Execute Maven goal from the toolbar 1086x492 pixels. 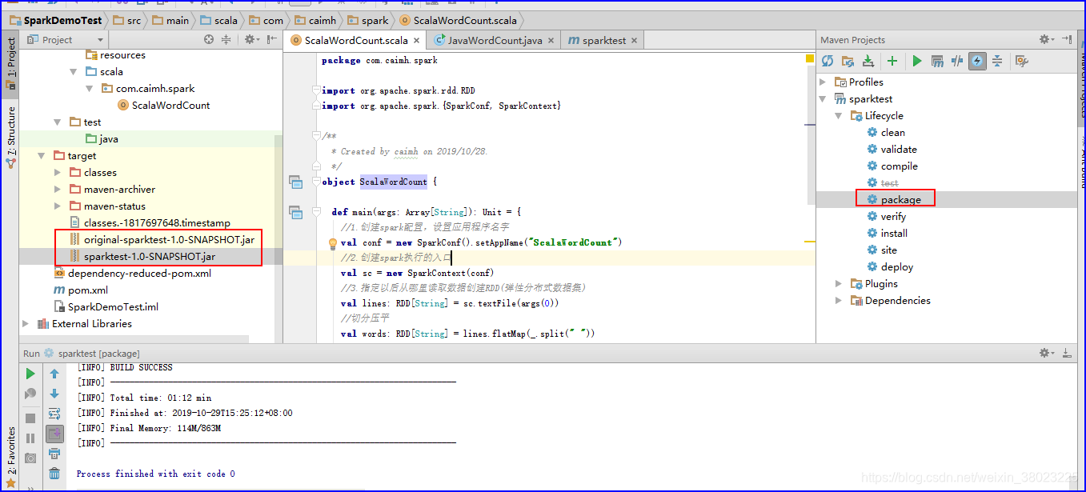click(936, 61)
